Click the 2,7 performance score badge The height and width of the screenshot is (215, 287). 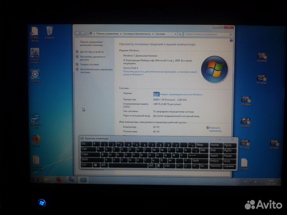156,94
